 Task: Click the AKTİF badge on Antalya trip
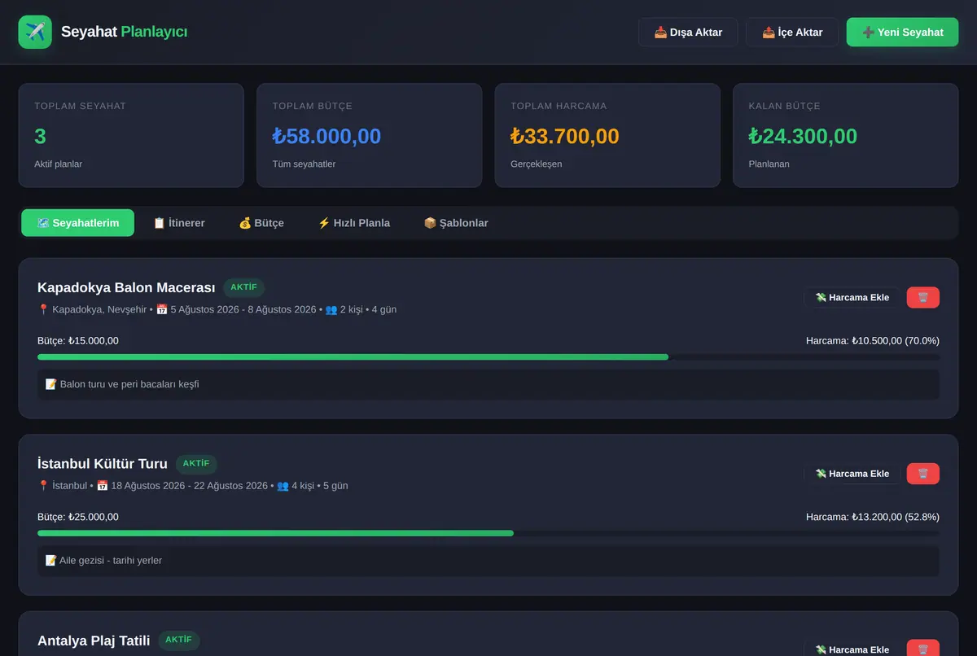click(178, 641)
